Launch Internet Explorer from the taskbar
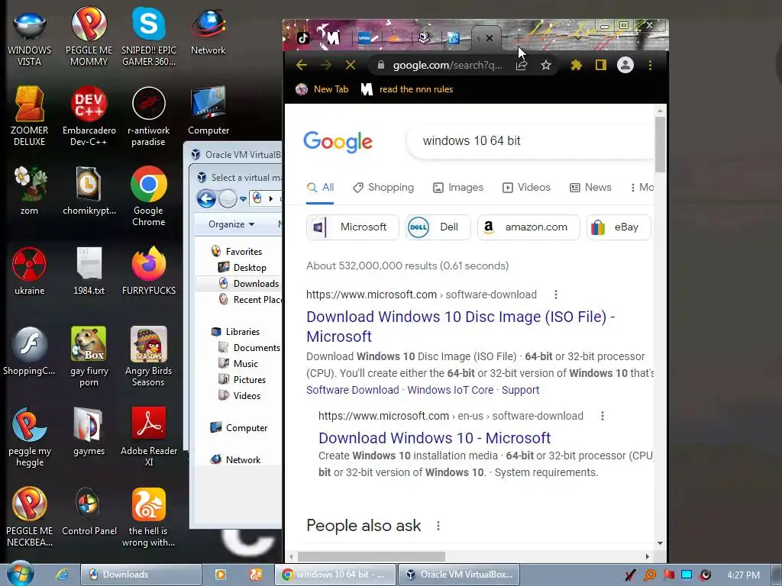 coord(61,575)
